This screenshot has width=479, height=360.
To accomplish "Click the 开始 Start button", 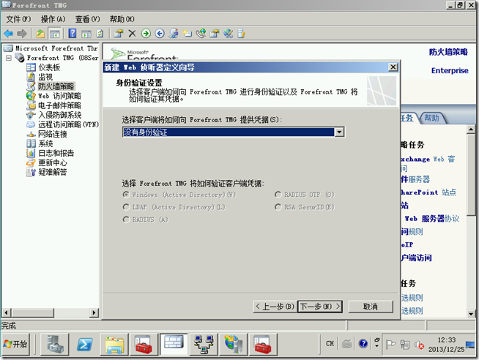I will (x=16, y=344).
